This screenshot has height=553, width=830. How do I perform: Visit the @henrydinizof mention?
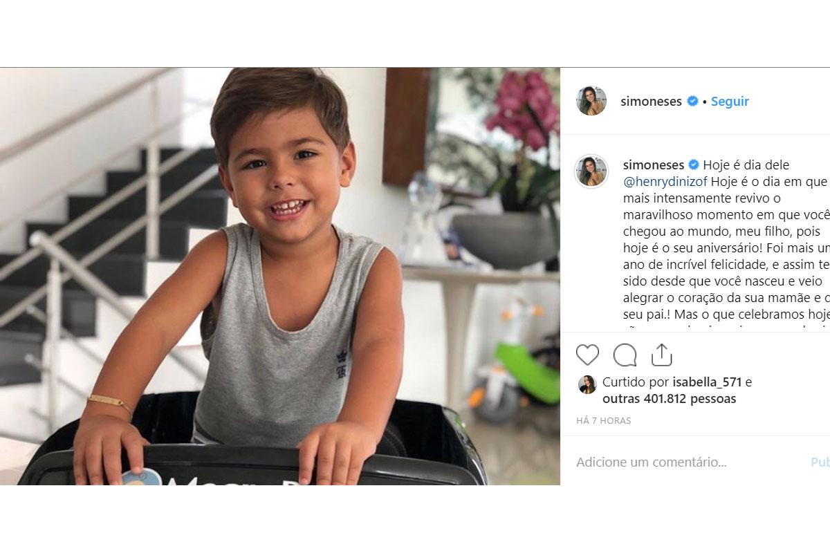coord(661,181)
